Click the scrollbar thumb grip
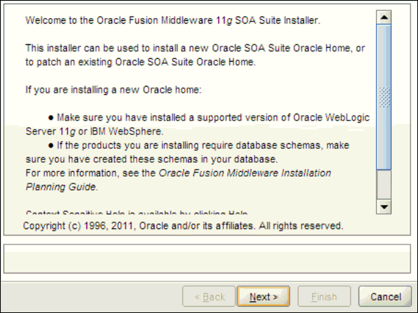This screenshot has width=418, height=313. [x=386, y=95]
